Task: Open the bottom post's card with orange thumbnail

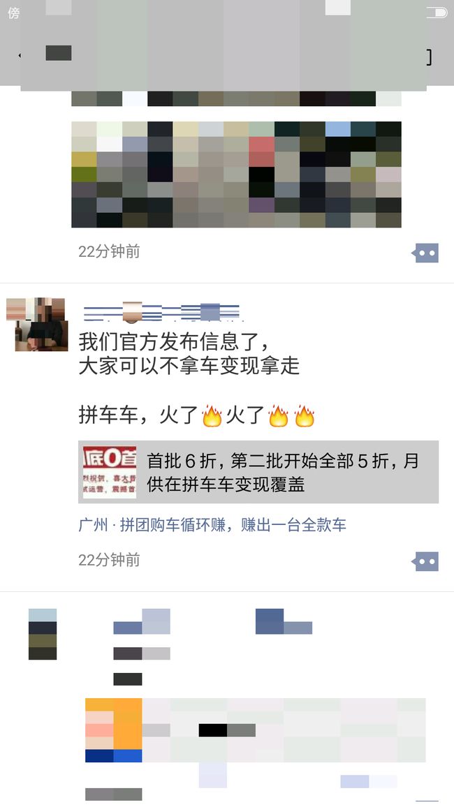Action: (x=256, y=730)
